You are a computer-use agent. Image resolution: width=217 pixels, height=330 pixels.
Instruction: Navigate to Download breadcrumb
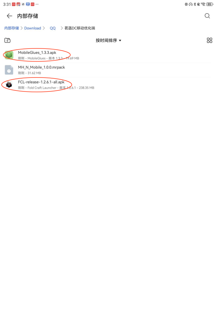click(x=32, y=28)
